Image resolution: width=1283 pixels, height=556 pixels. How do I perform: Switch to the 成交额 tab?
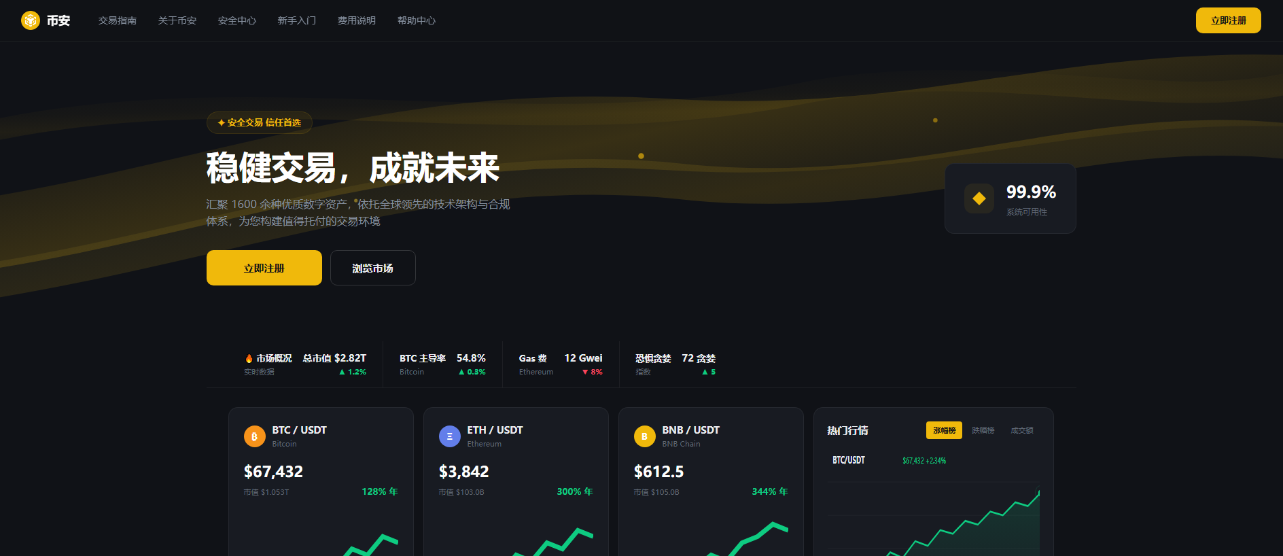click(1021, 430)
